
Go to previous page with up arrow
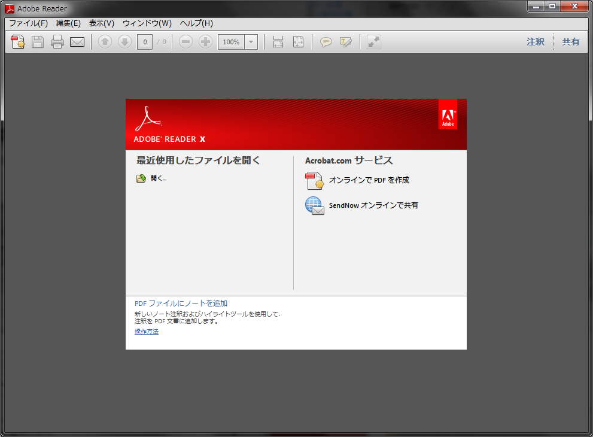[105, 42]
